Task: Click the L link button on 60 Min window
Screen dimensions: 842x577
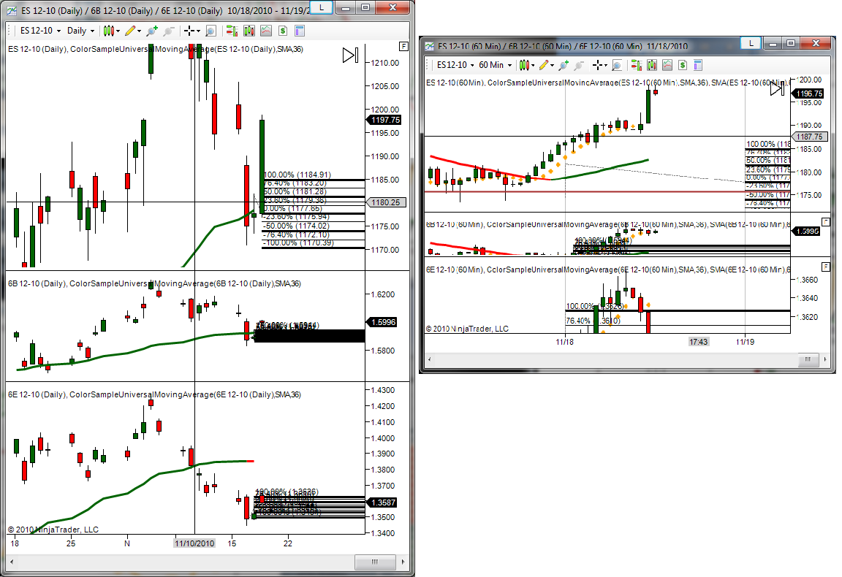Action: tap(751, 43)
